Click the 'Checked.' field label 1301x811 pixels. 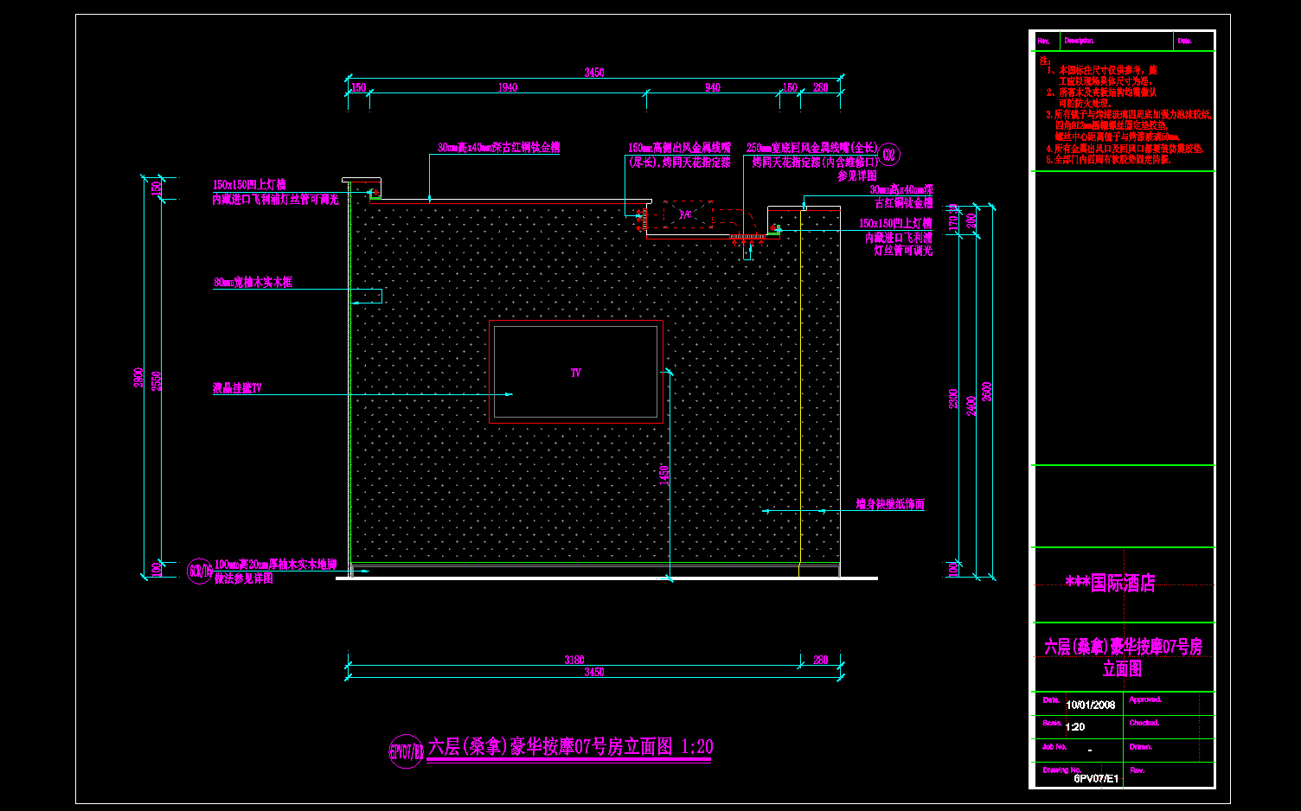pos(1144,723)
